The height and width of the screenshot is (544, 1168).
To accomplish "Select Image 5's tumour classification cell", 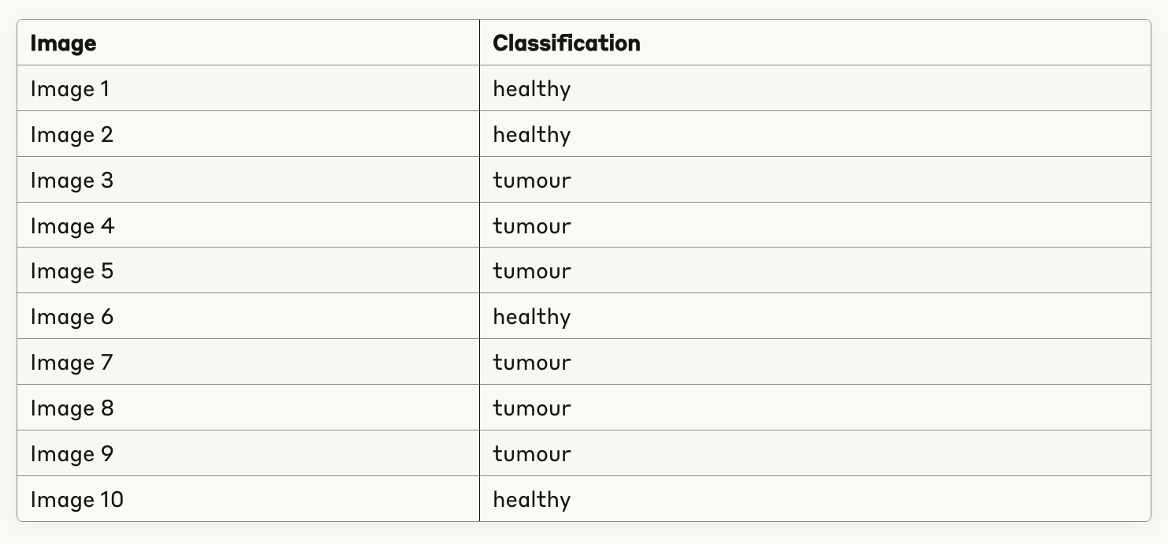I will click(531, 271).
